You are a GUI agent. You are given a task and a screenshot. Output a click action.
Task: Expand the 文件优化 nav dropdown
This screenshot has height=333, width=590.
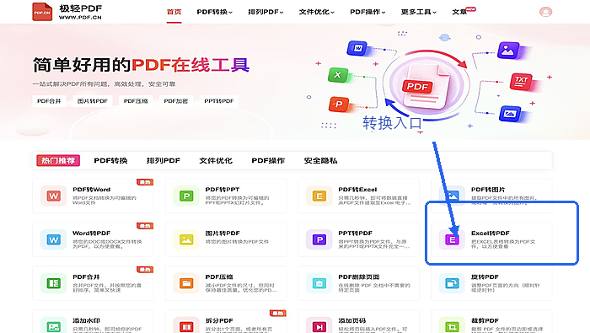316,12
